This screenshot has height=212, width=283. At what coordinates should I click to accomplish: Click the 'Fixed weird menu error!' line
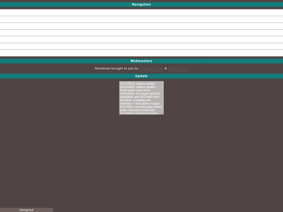point(135,90)
